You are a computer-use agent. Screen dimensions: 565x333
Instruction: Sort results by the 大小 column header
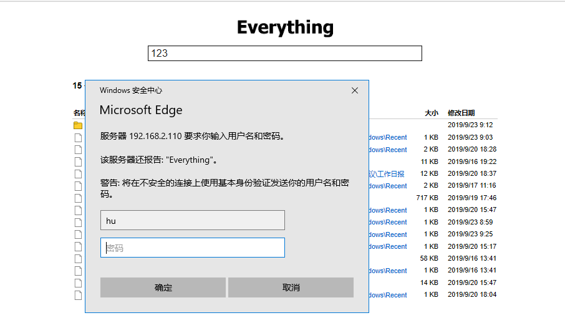(x=432, y=113)
